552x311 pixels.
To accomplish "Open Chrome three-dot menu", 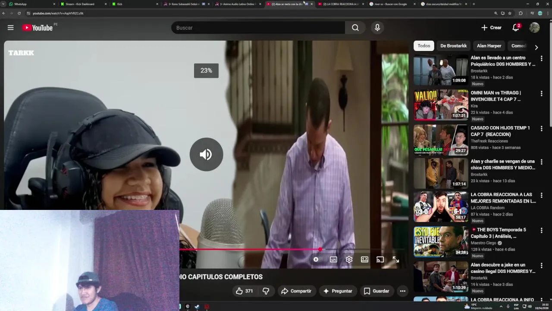I will [547, 13].
